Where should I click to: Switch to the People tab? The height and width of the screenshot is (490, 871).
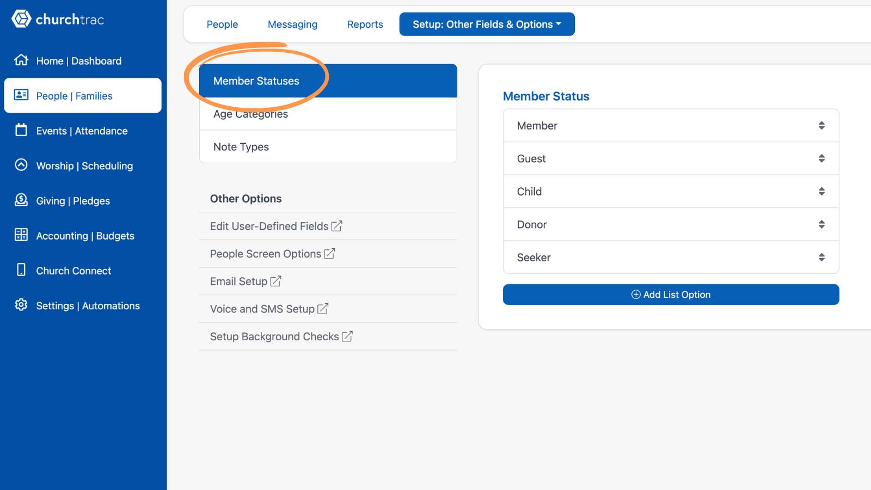[x=222, y=24]
